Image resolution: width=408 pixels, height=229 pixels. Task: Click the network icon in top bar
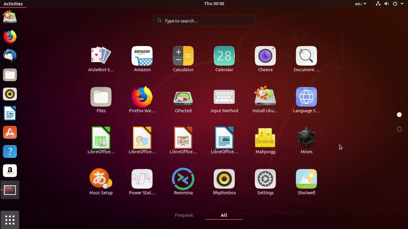(x=378, y=4)
